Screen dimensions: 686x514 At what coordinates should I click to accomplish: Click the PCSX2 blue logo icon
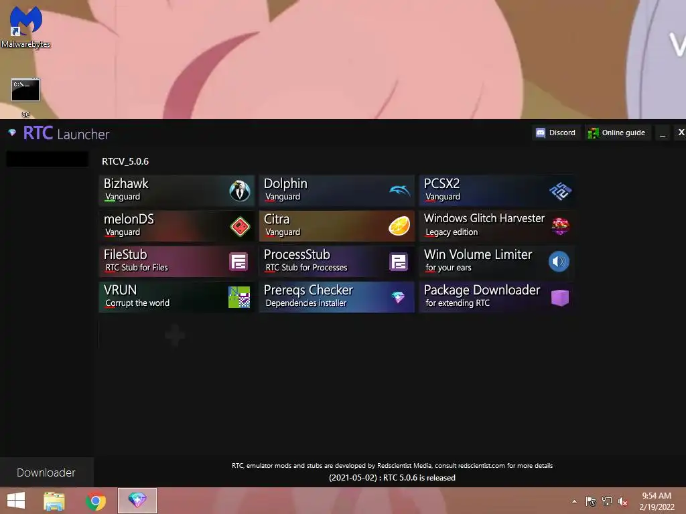pyautogui.click(x=560, y=191)
